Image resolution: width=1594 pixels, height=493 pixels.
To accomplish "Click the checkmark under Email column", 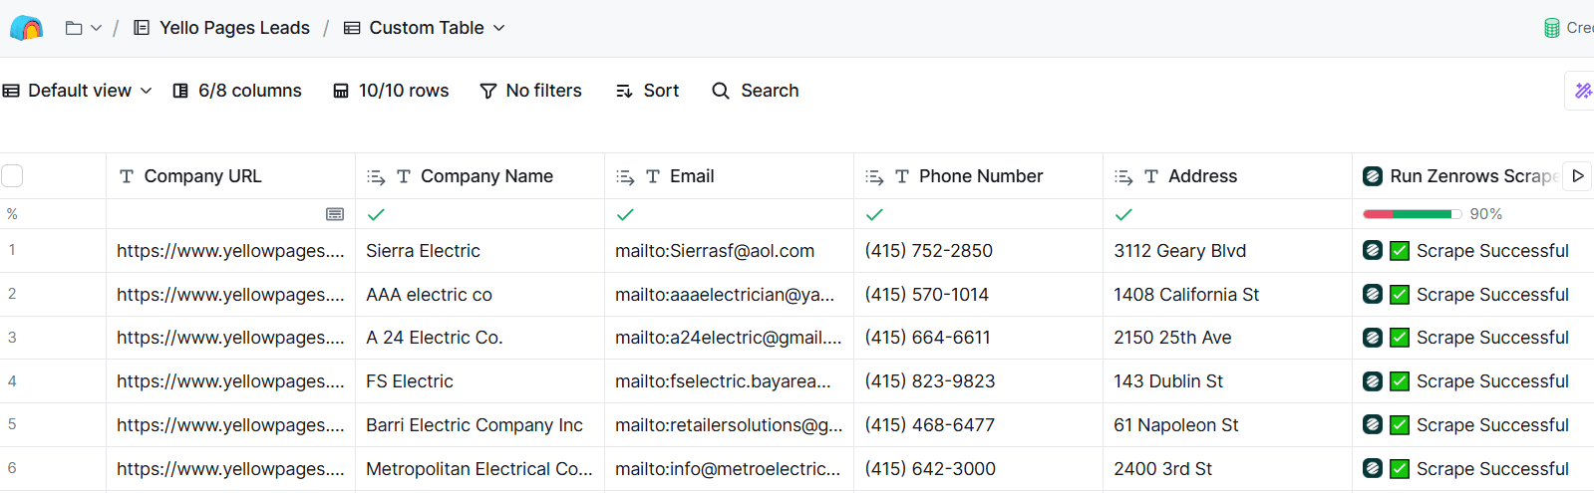I will point(625,214).
